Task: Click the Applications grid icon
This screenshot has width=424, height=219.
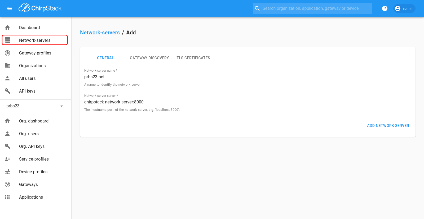Action: pyautogui.click(x=7, y=197)
